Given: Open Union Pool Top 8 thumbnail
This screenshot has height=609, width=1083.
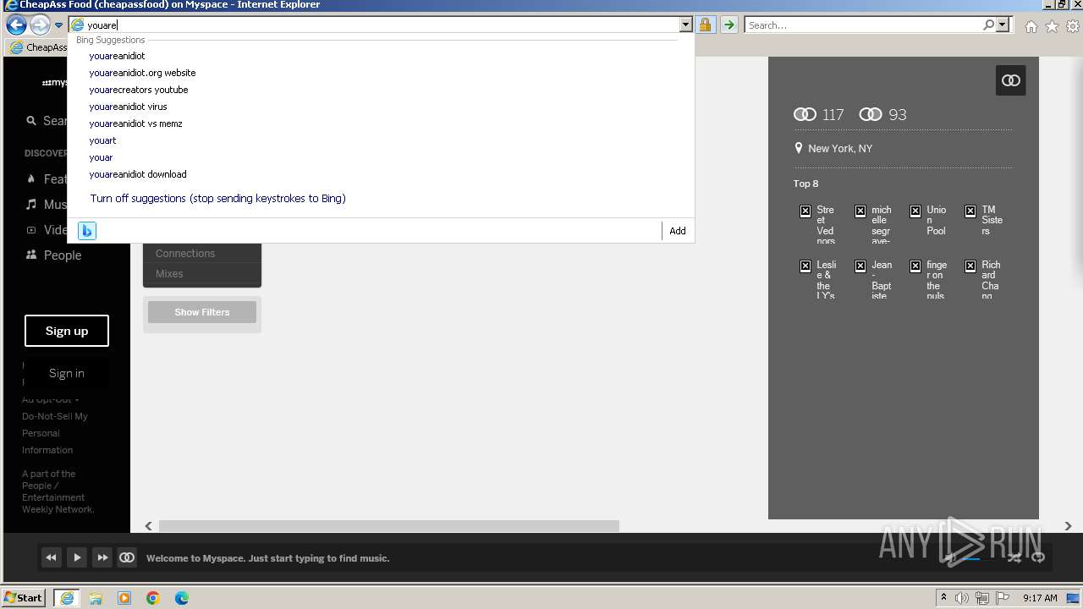Looking at the screenshot, I should click(x=915, y=211).
